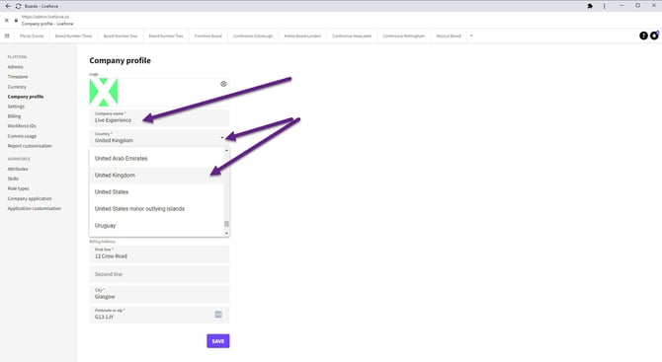662x362 pixels.
Task: Click the green X company logo image
Action: click(104, 92)
